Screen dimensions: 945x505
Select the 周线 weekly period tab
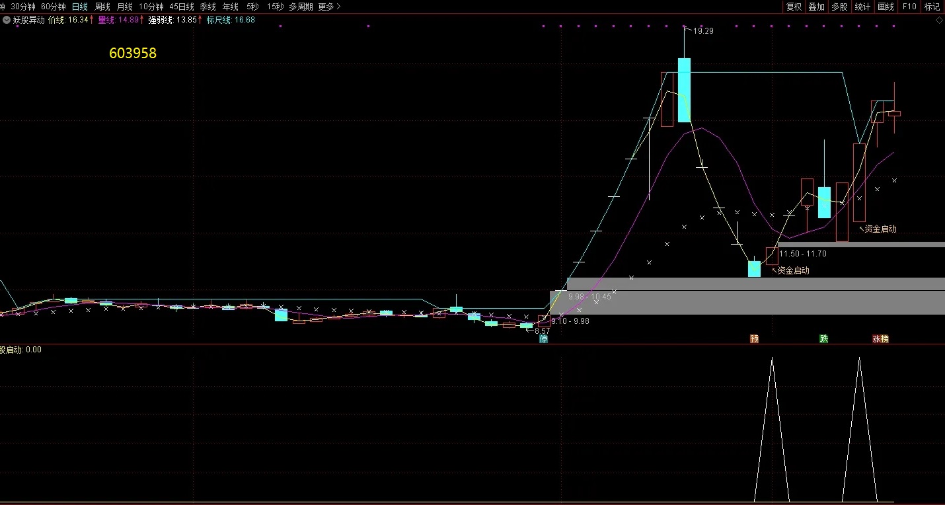click(102, 7)
